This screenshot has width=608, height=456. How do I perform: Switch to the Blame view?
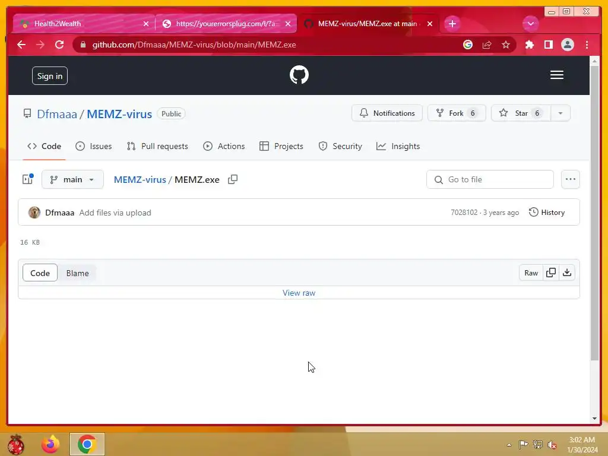click(77, 273)
